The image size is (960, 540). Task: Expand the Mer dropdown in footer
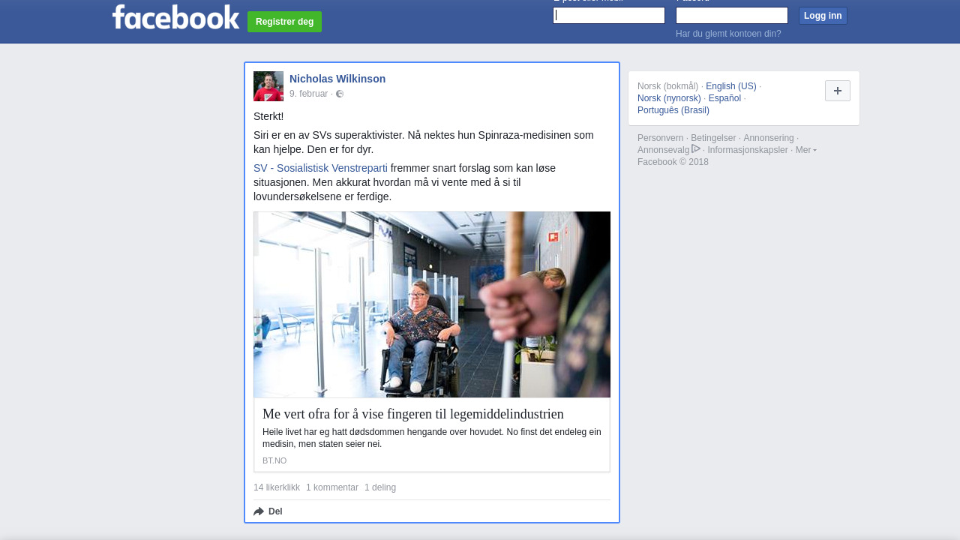click(x=806, y=150)
